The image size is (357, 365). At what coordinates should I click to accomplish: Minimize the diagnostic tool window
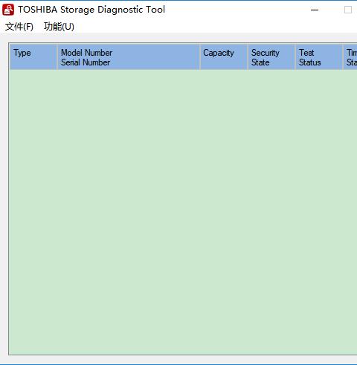(315, 10)
